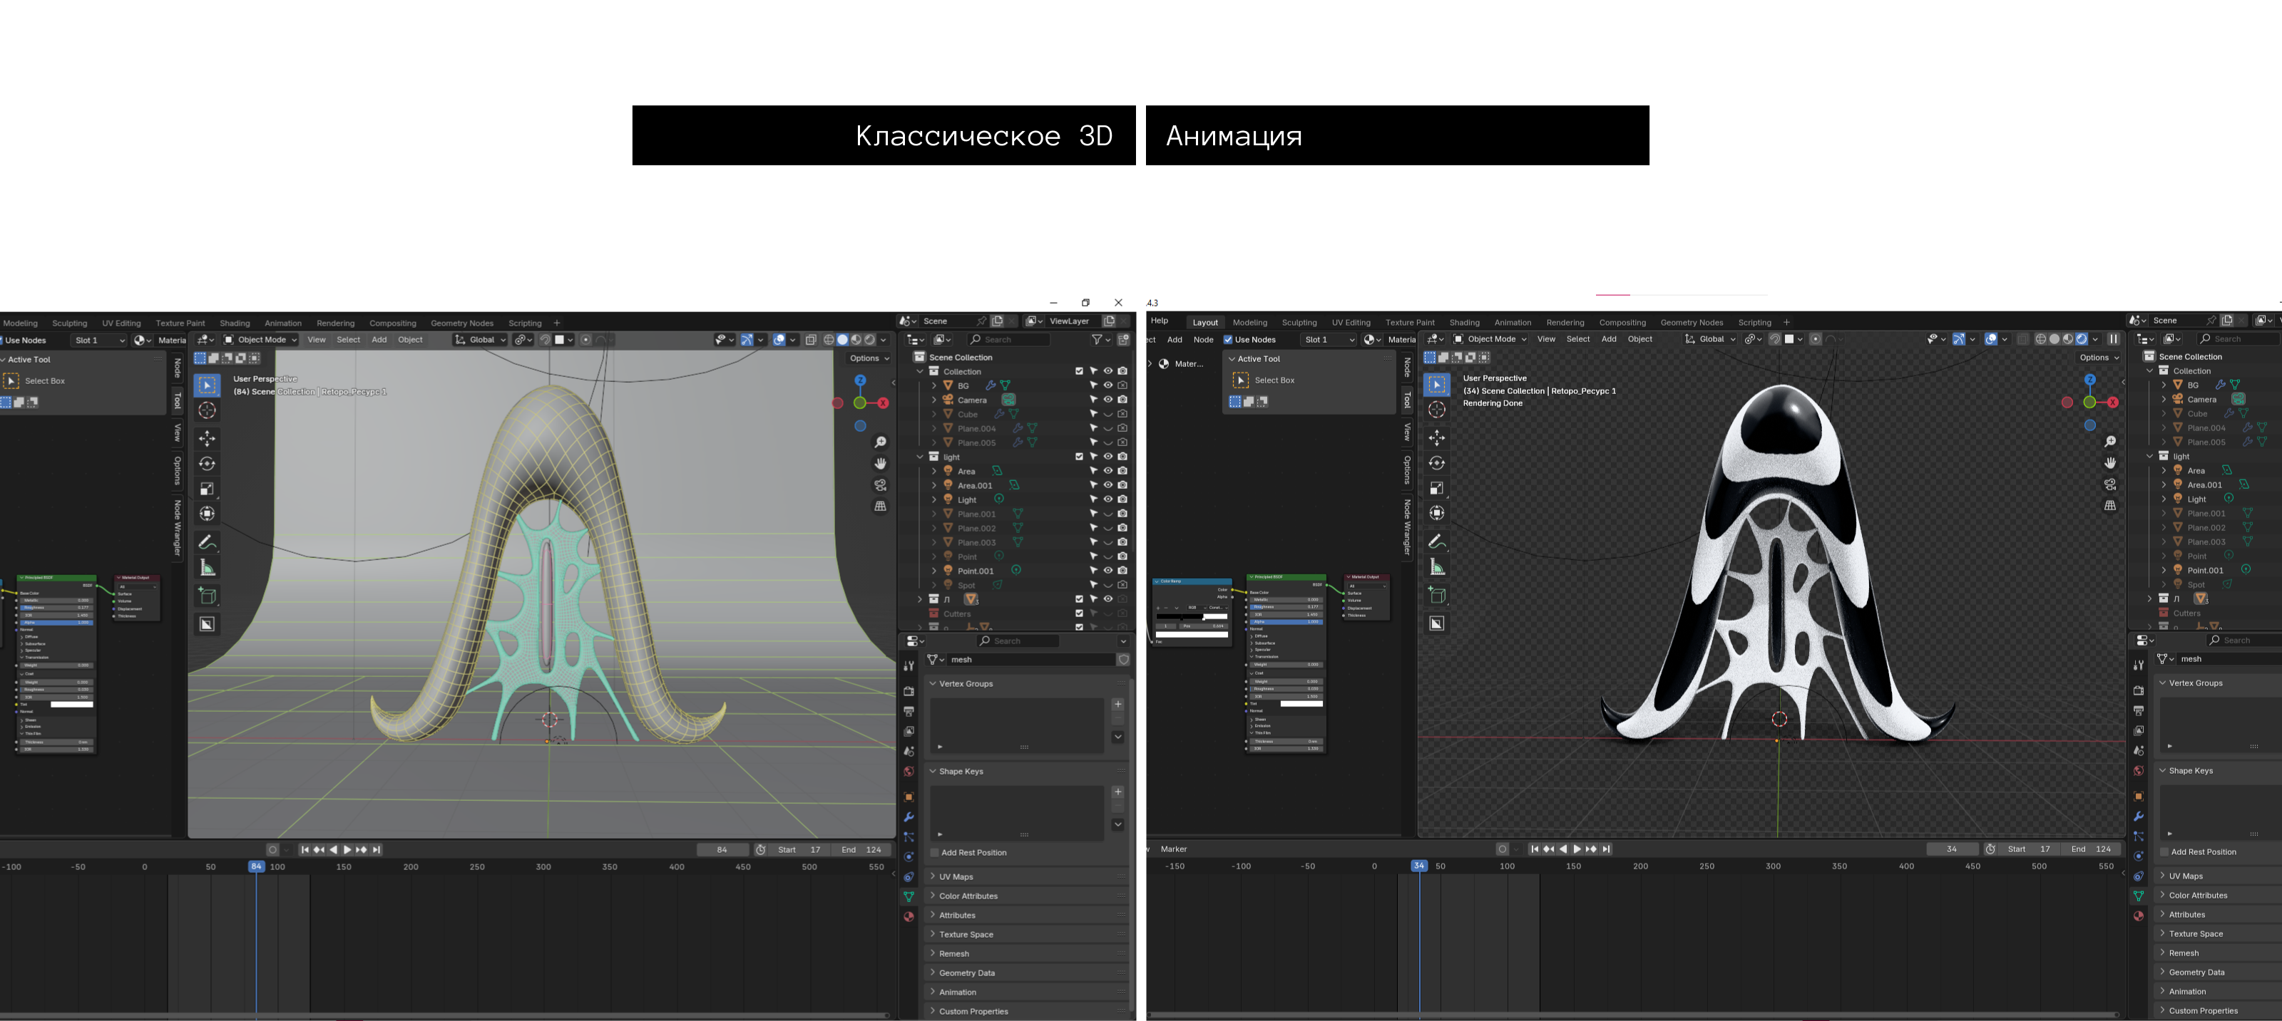The height and width of the screenshot is (1021, 2282).
Task: Exclude light collection checkbox in left outliner
Action: click(1078, 457)
